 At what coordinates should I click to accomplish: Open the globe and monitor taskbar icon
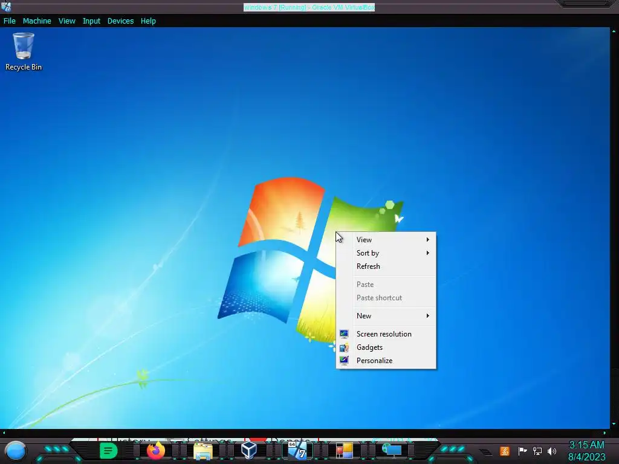pyautogui.click(x=392, y=450)
